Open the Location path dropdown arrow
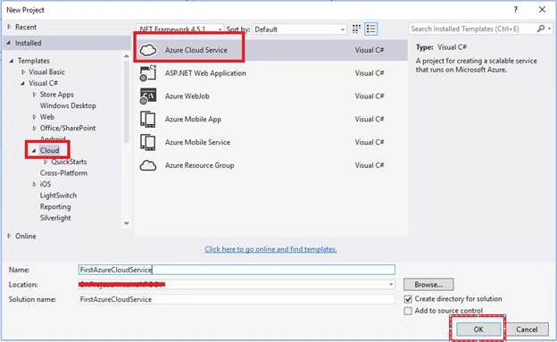The image size is (557, 342). coord(391,285)
